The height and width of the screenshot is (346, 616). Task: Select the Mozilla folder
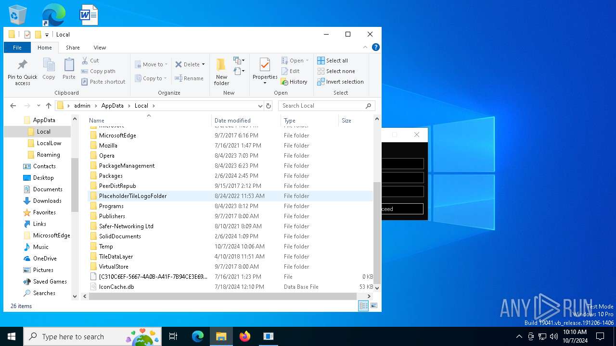click(x=230, y=146)
